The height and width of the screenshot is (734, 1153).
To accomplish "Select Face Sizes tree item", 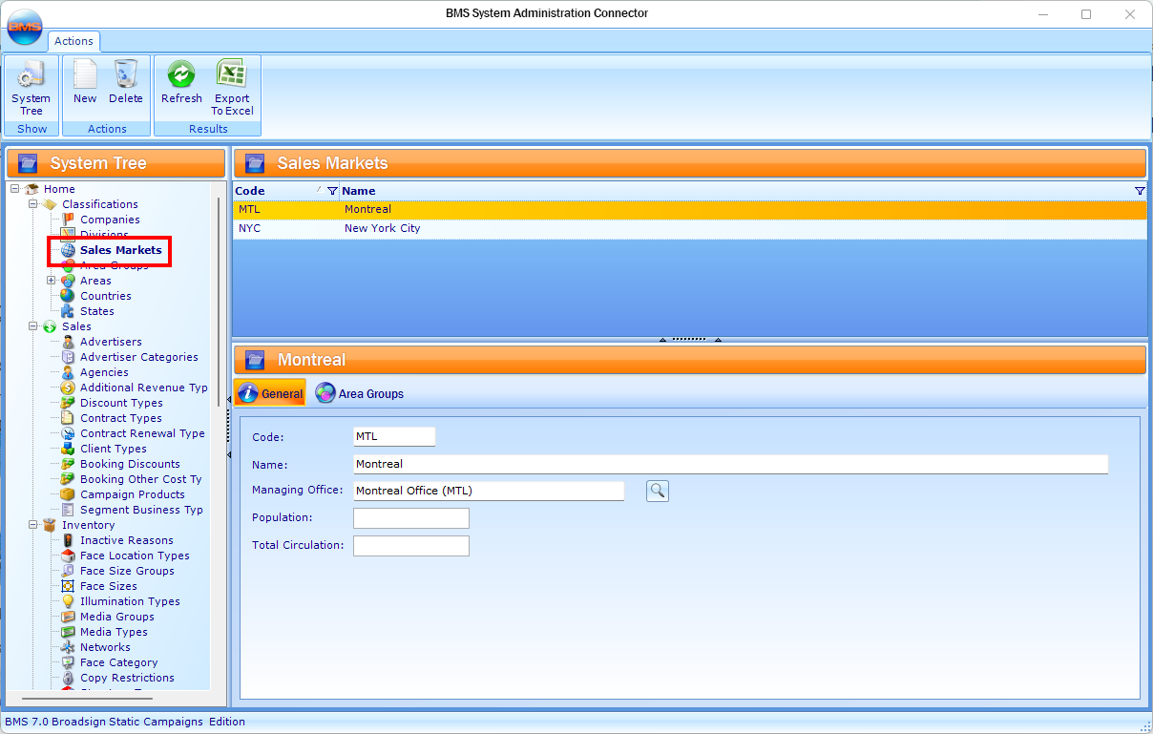I will point(109,586).
